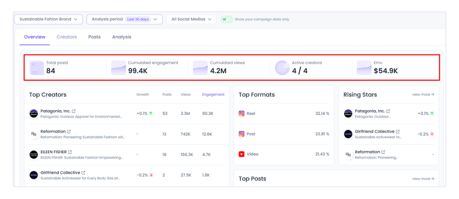The image size is (459, 199).
Task: Click the Reel format percentage 32.14 %
Action: click(322, 113)
